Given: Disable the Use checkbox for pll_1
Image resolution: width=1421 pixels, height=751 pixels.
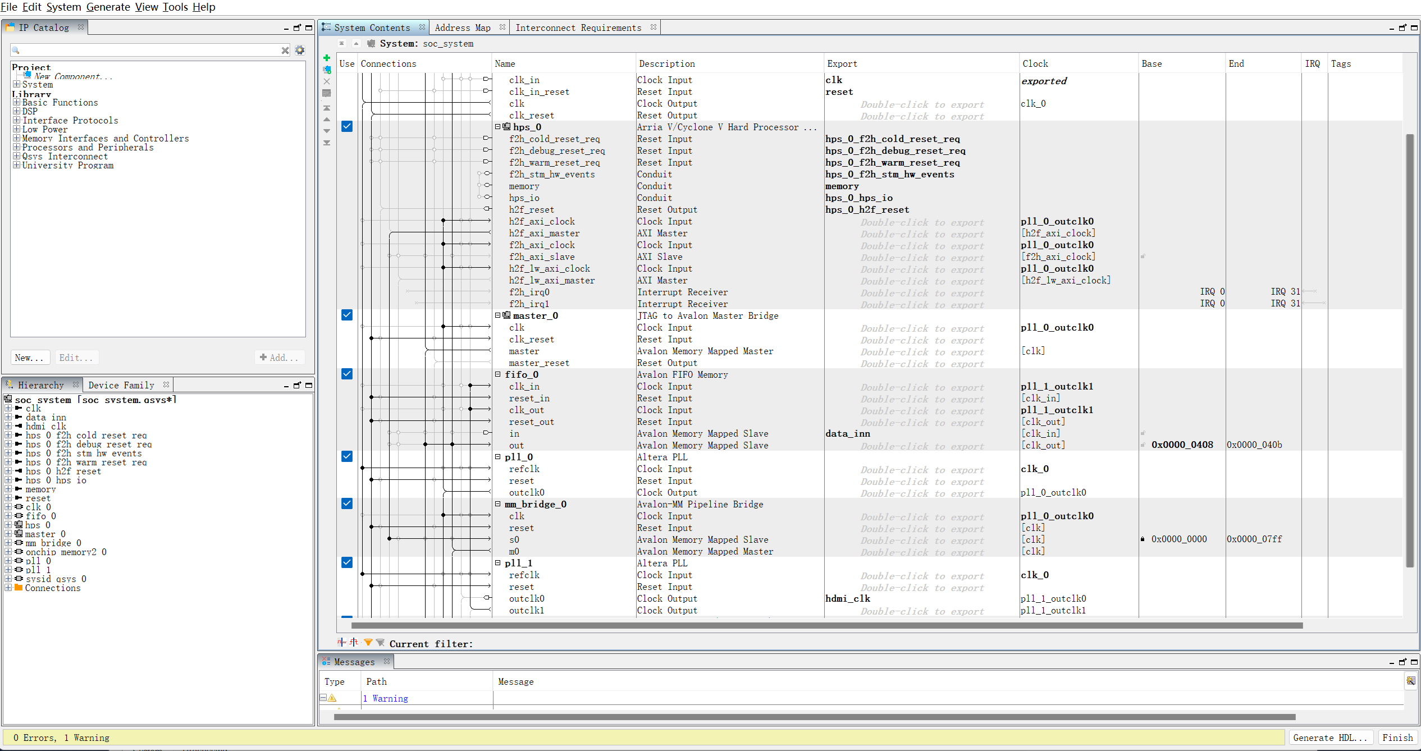Looking at the screenshot, I should click(347, 562).
